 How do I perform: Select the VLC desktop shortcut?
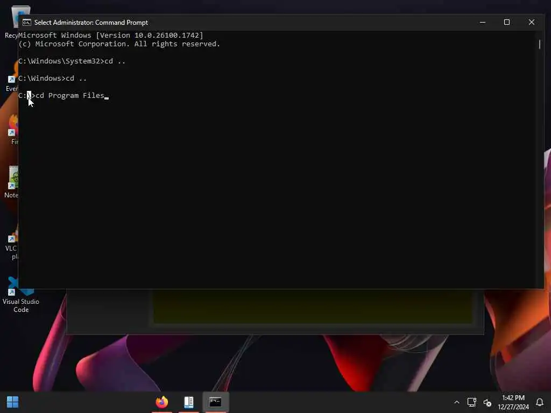[x=12, y=243]
